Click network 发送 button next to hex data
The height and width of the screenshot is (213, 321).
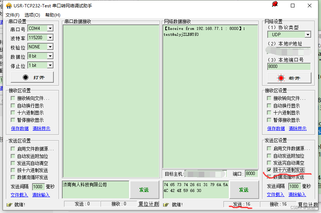[x=244, y=190]
